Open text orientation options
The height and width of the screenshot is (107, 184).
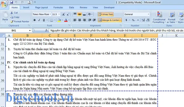90,14
